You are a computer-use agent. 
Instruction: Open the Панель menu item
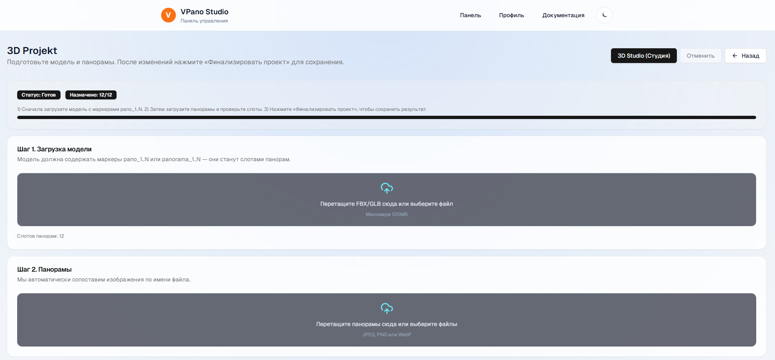470,15
